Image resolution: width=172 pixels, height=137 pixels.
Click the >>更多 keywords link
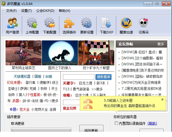click(97, 89)
